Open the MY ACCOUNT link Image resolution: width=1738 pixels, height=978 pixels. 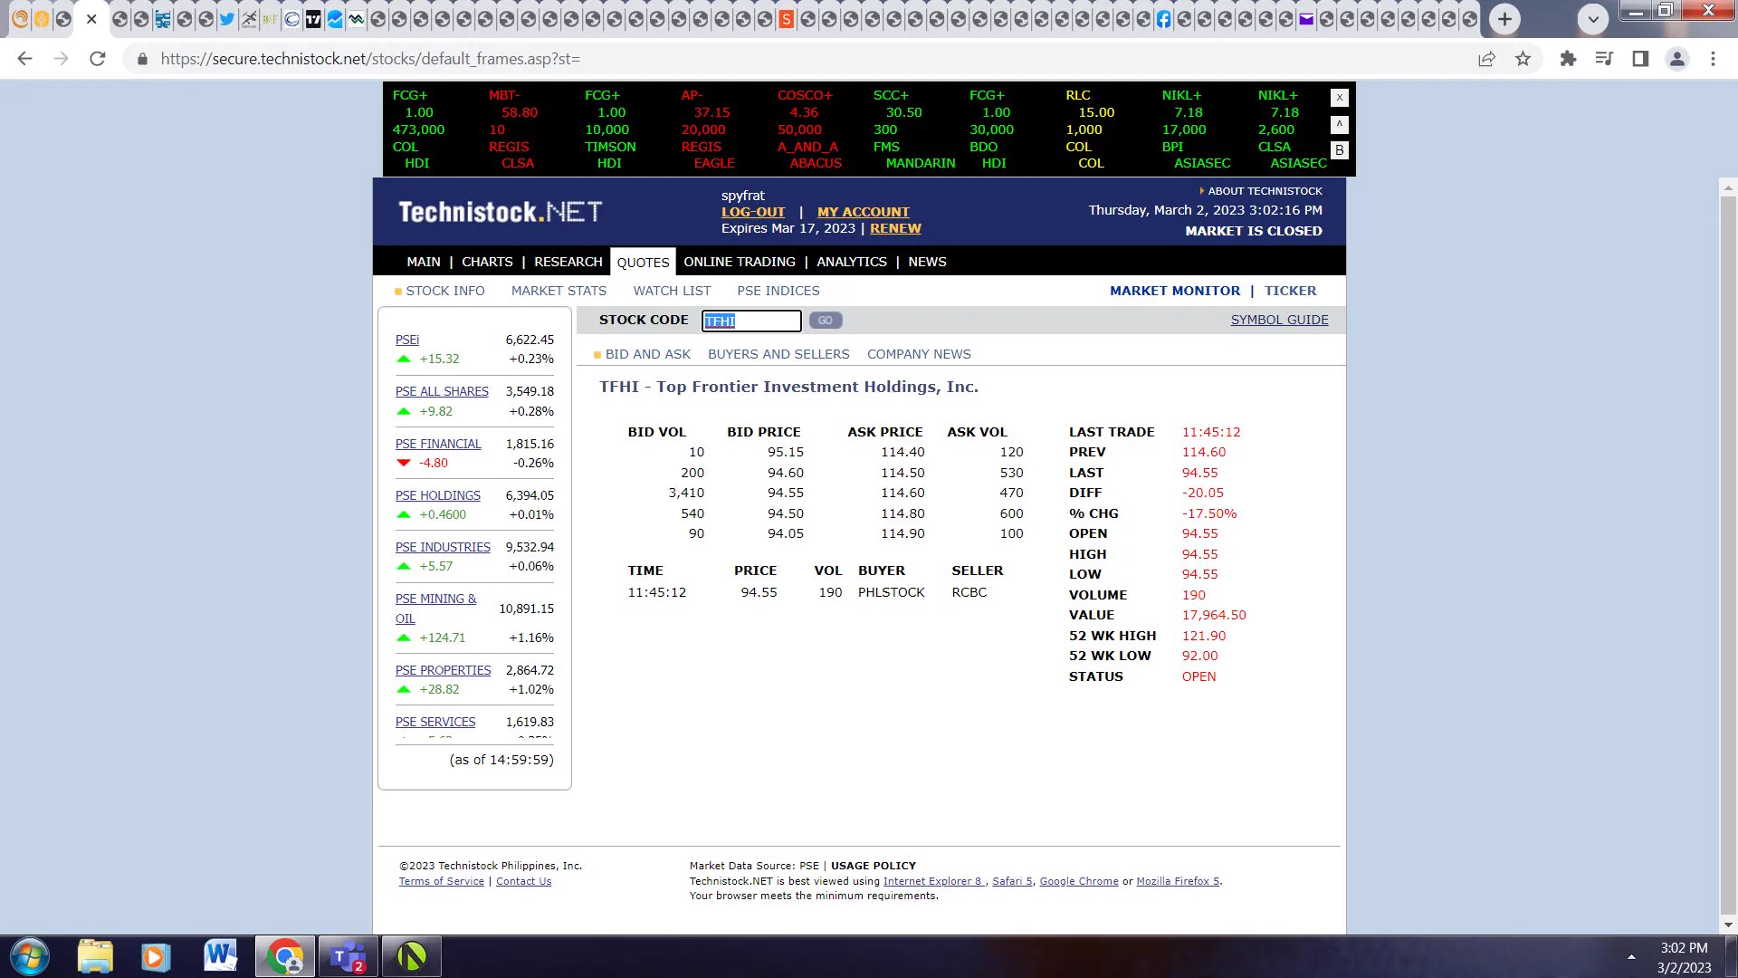(864, 212)
